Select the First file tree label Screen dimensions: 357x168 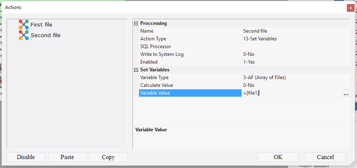pyautogui.click(x=41, y=25)
